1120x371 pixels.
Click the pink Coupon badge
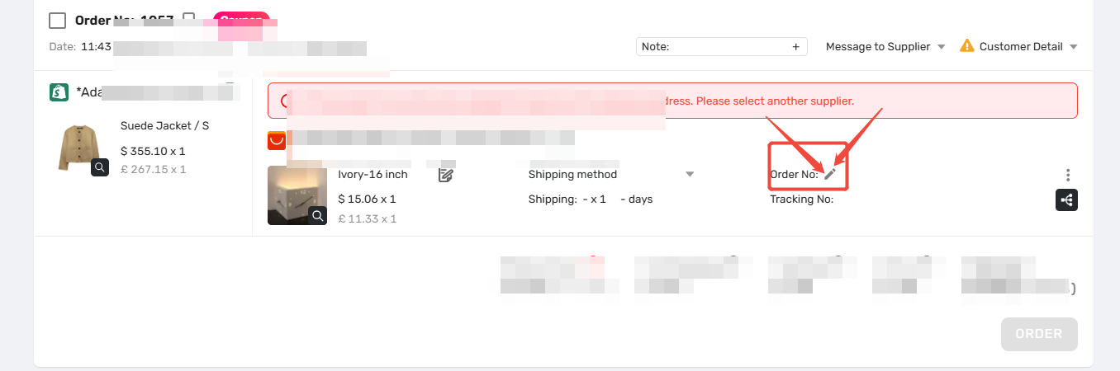click(241, 19)
